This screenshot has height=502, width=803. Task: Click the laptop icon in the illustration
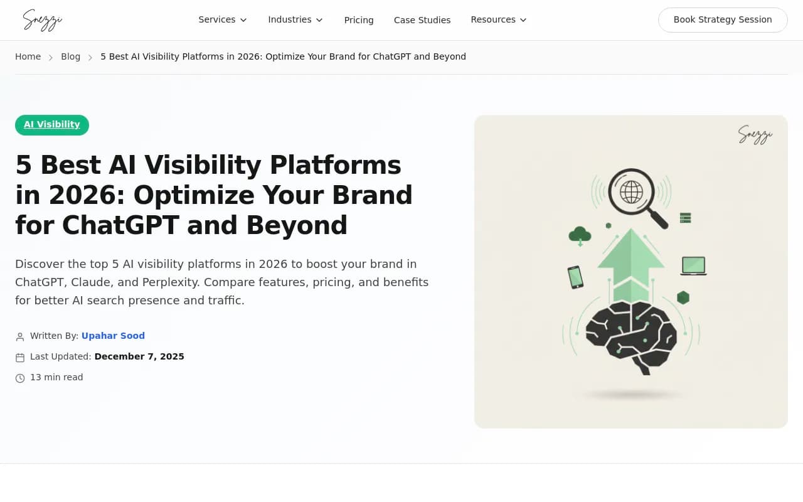click(693, 265)
